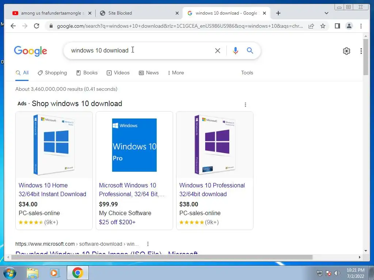Bookmark this page with the star

(323, 26)
